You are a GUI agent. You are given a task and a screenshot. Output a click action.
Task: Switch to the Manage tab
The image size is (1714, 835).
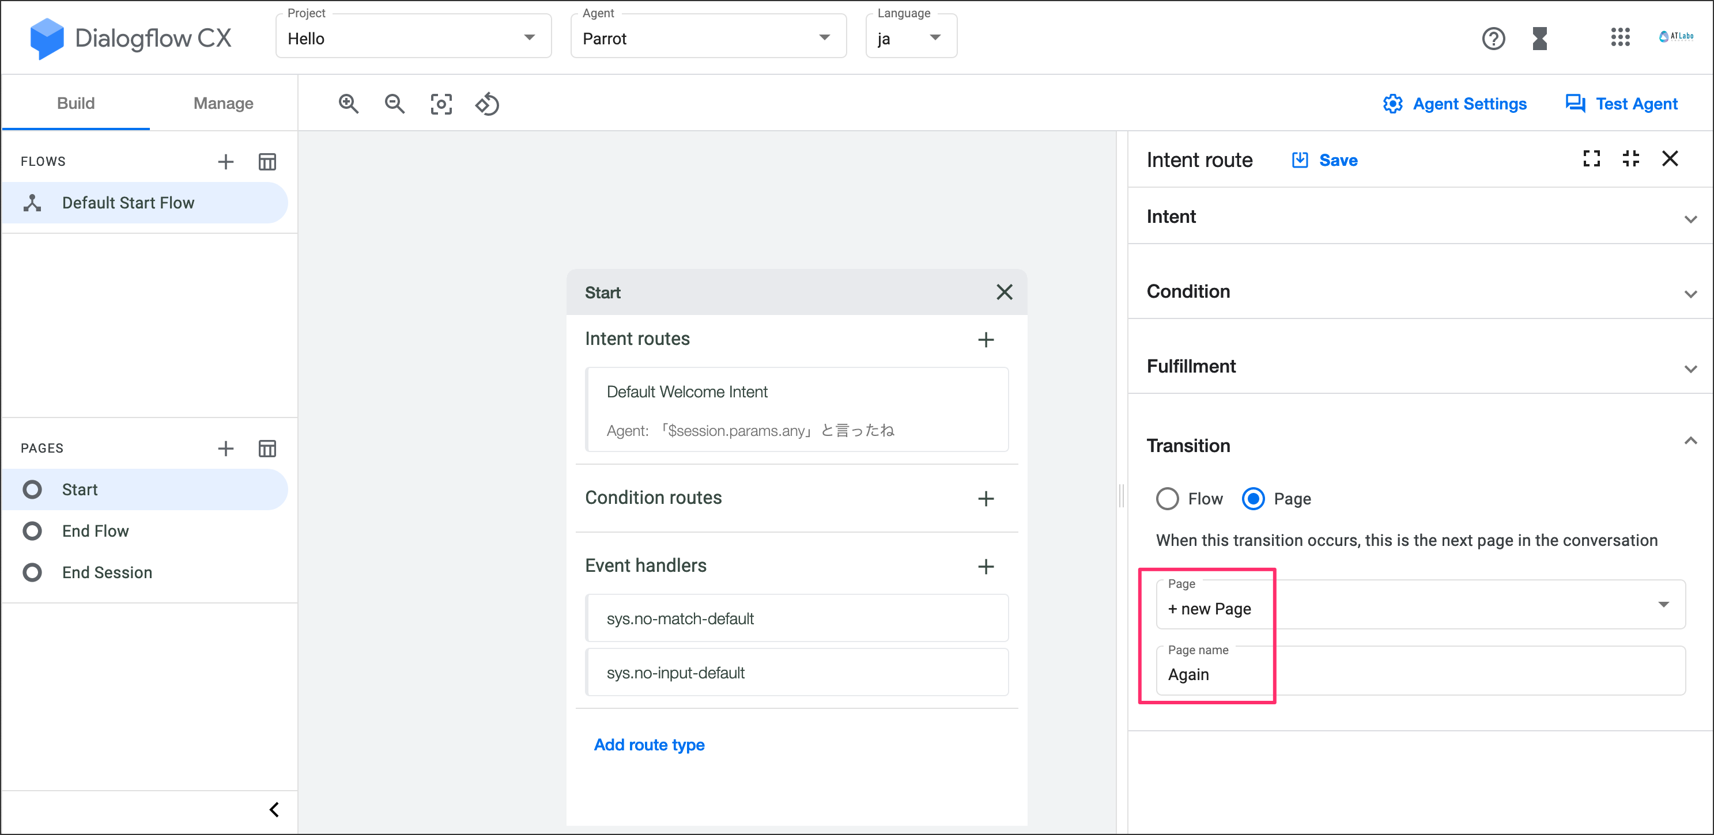tap(223, 103)
